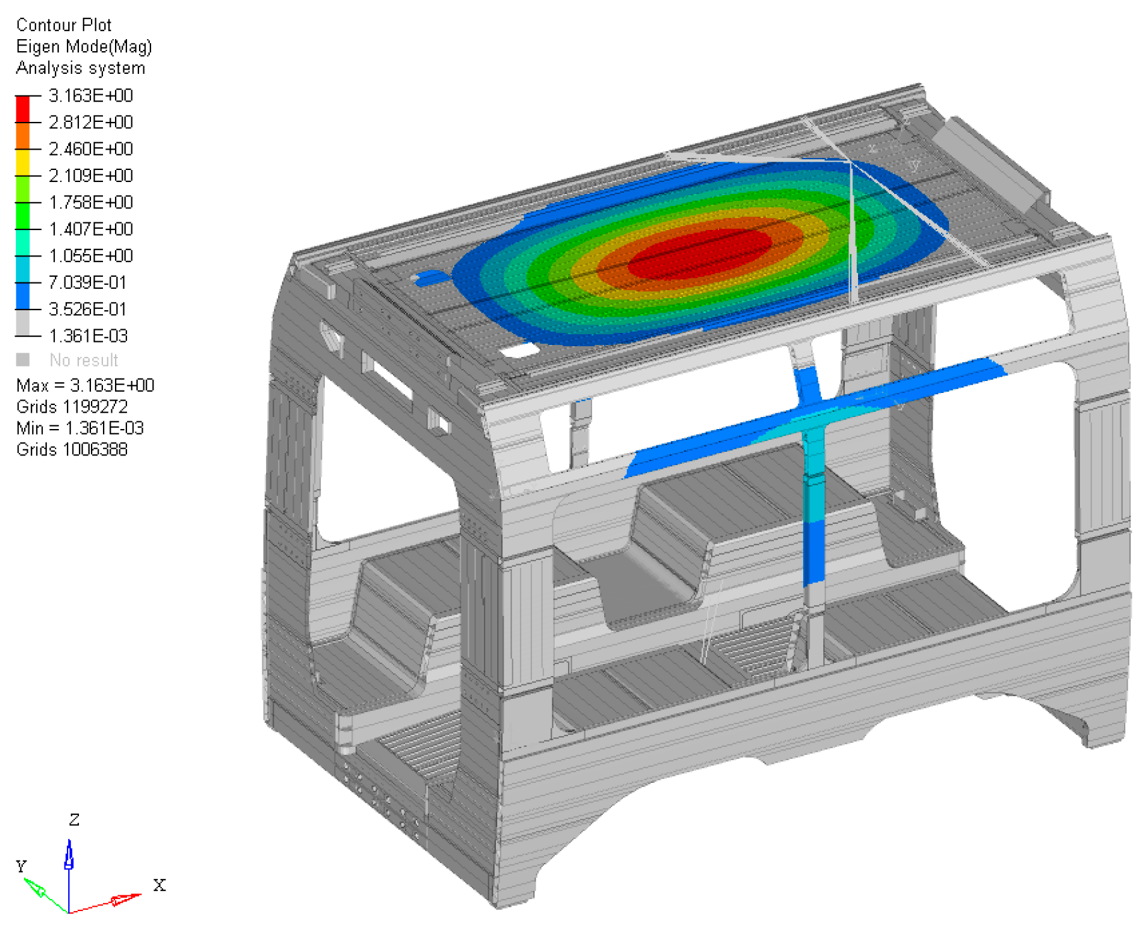Click the Analysis system label

pyautogui.click(x=81, y=68)
